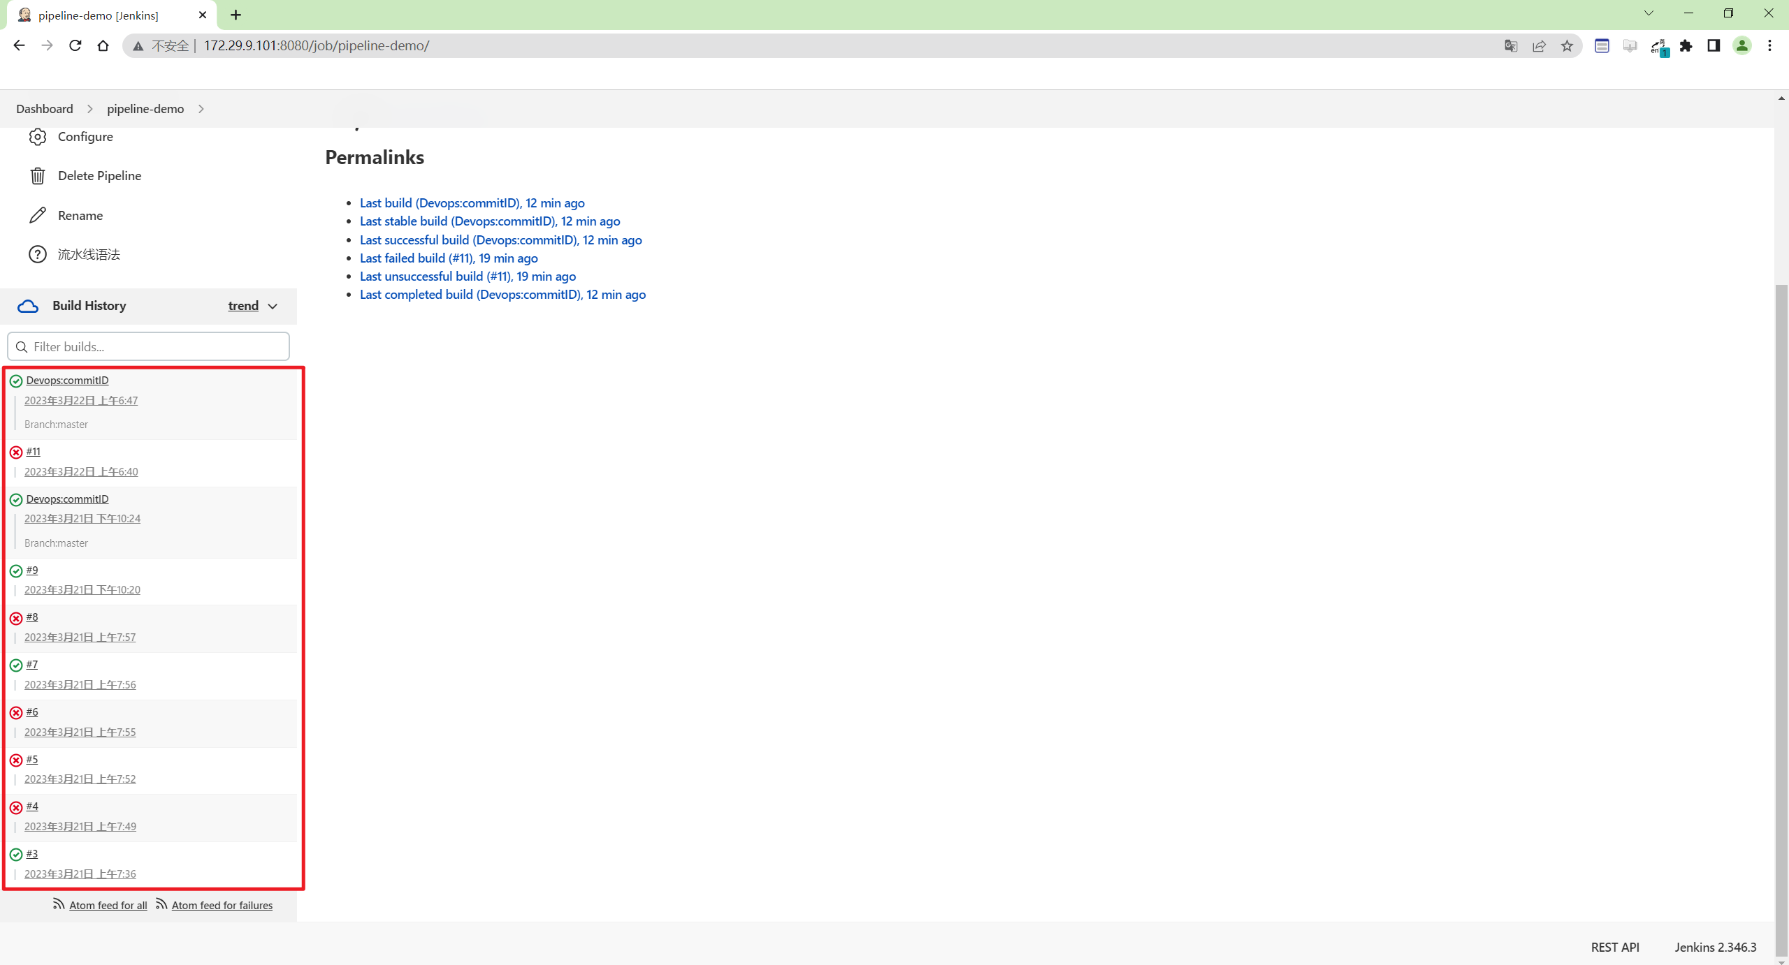Select Rename in the sidebar
Viewport: 1789px width, 965px height.
(x=80, y=216)
